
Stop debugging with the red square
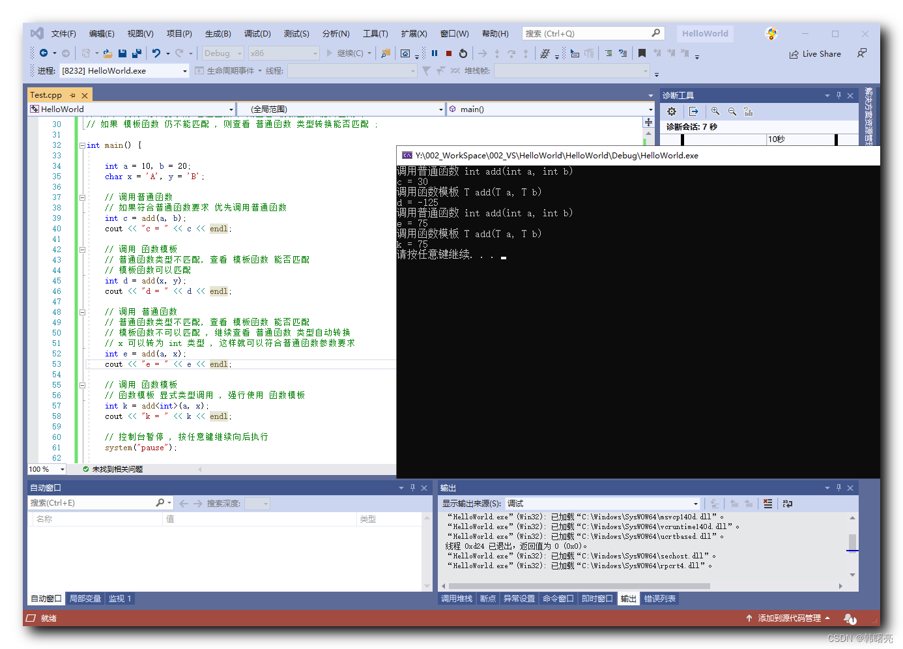pos(449,53)
